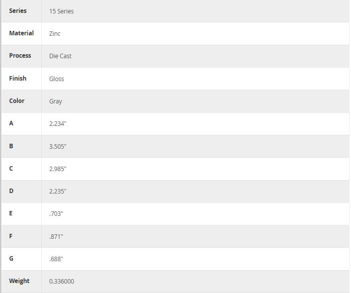Click the dimension B value 3.505"

(x=58, y=146)
